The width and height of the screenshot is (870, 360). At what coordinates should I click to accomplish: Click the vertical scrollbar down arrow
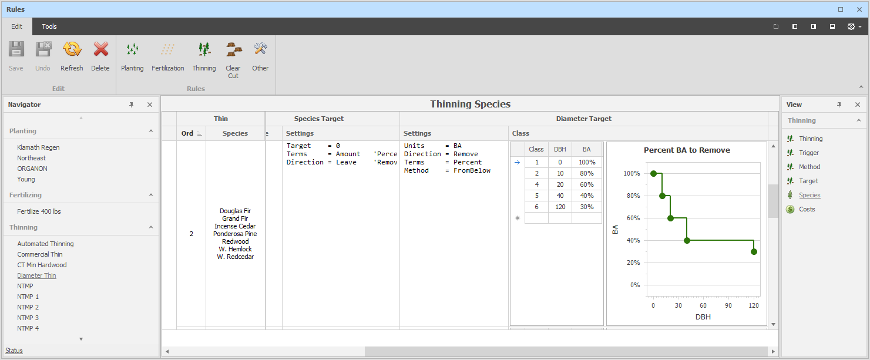click(x=773, y=324)
